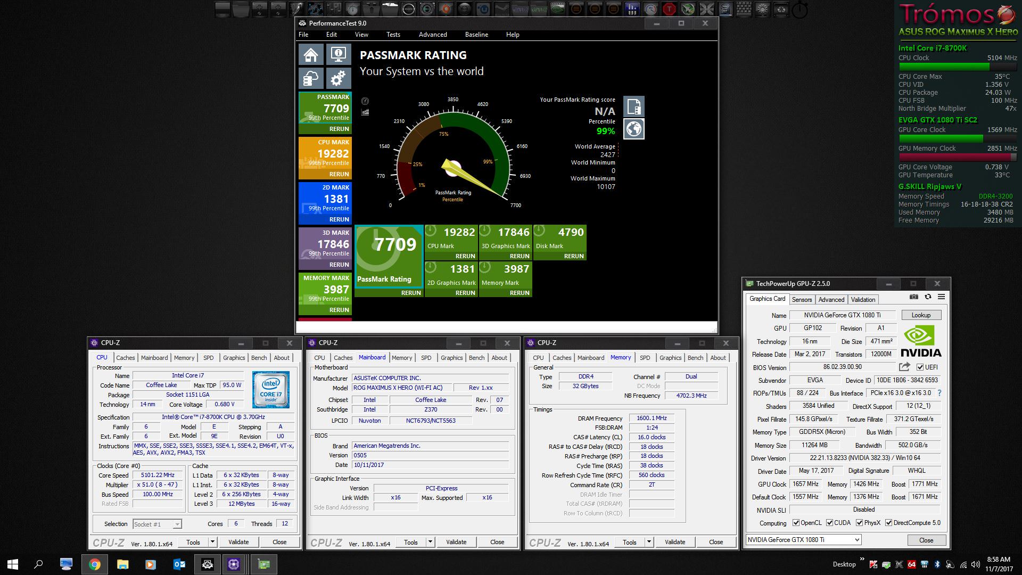1022x575 pixels.
Task: Open the Advanced menu in PerformanceTest
Action: 433,35
